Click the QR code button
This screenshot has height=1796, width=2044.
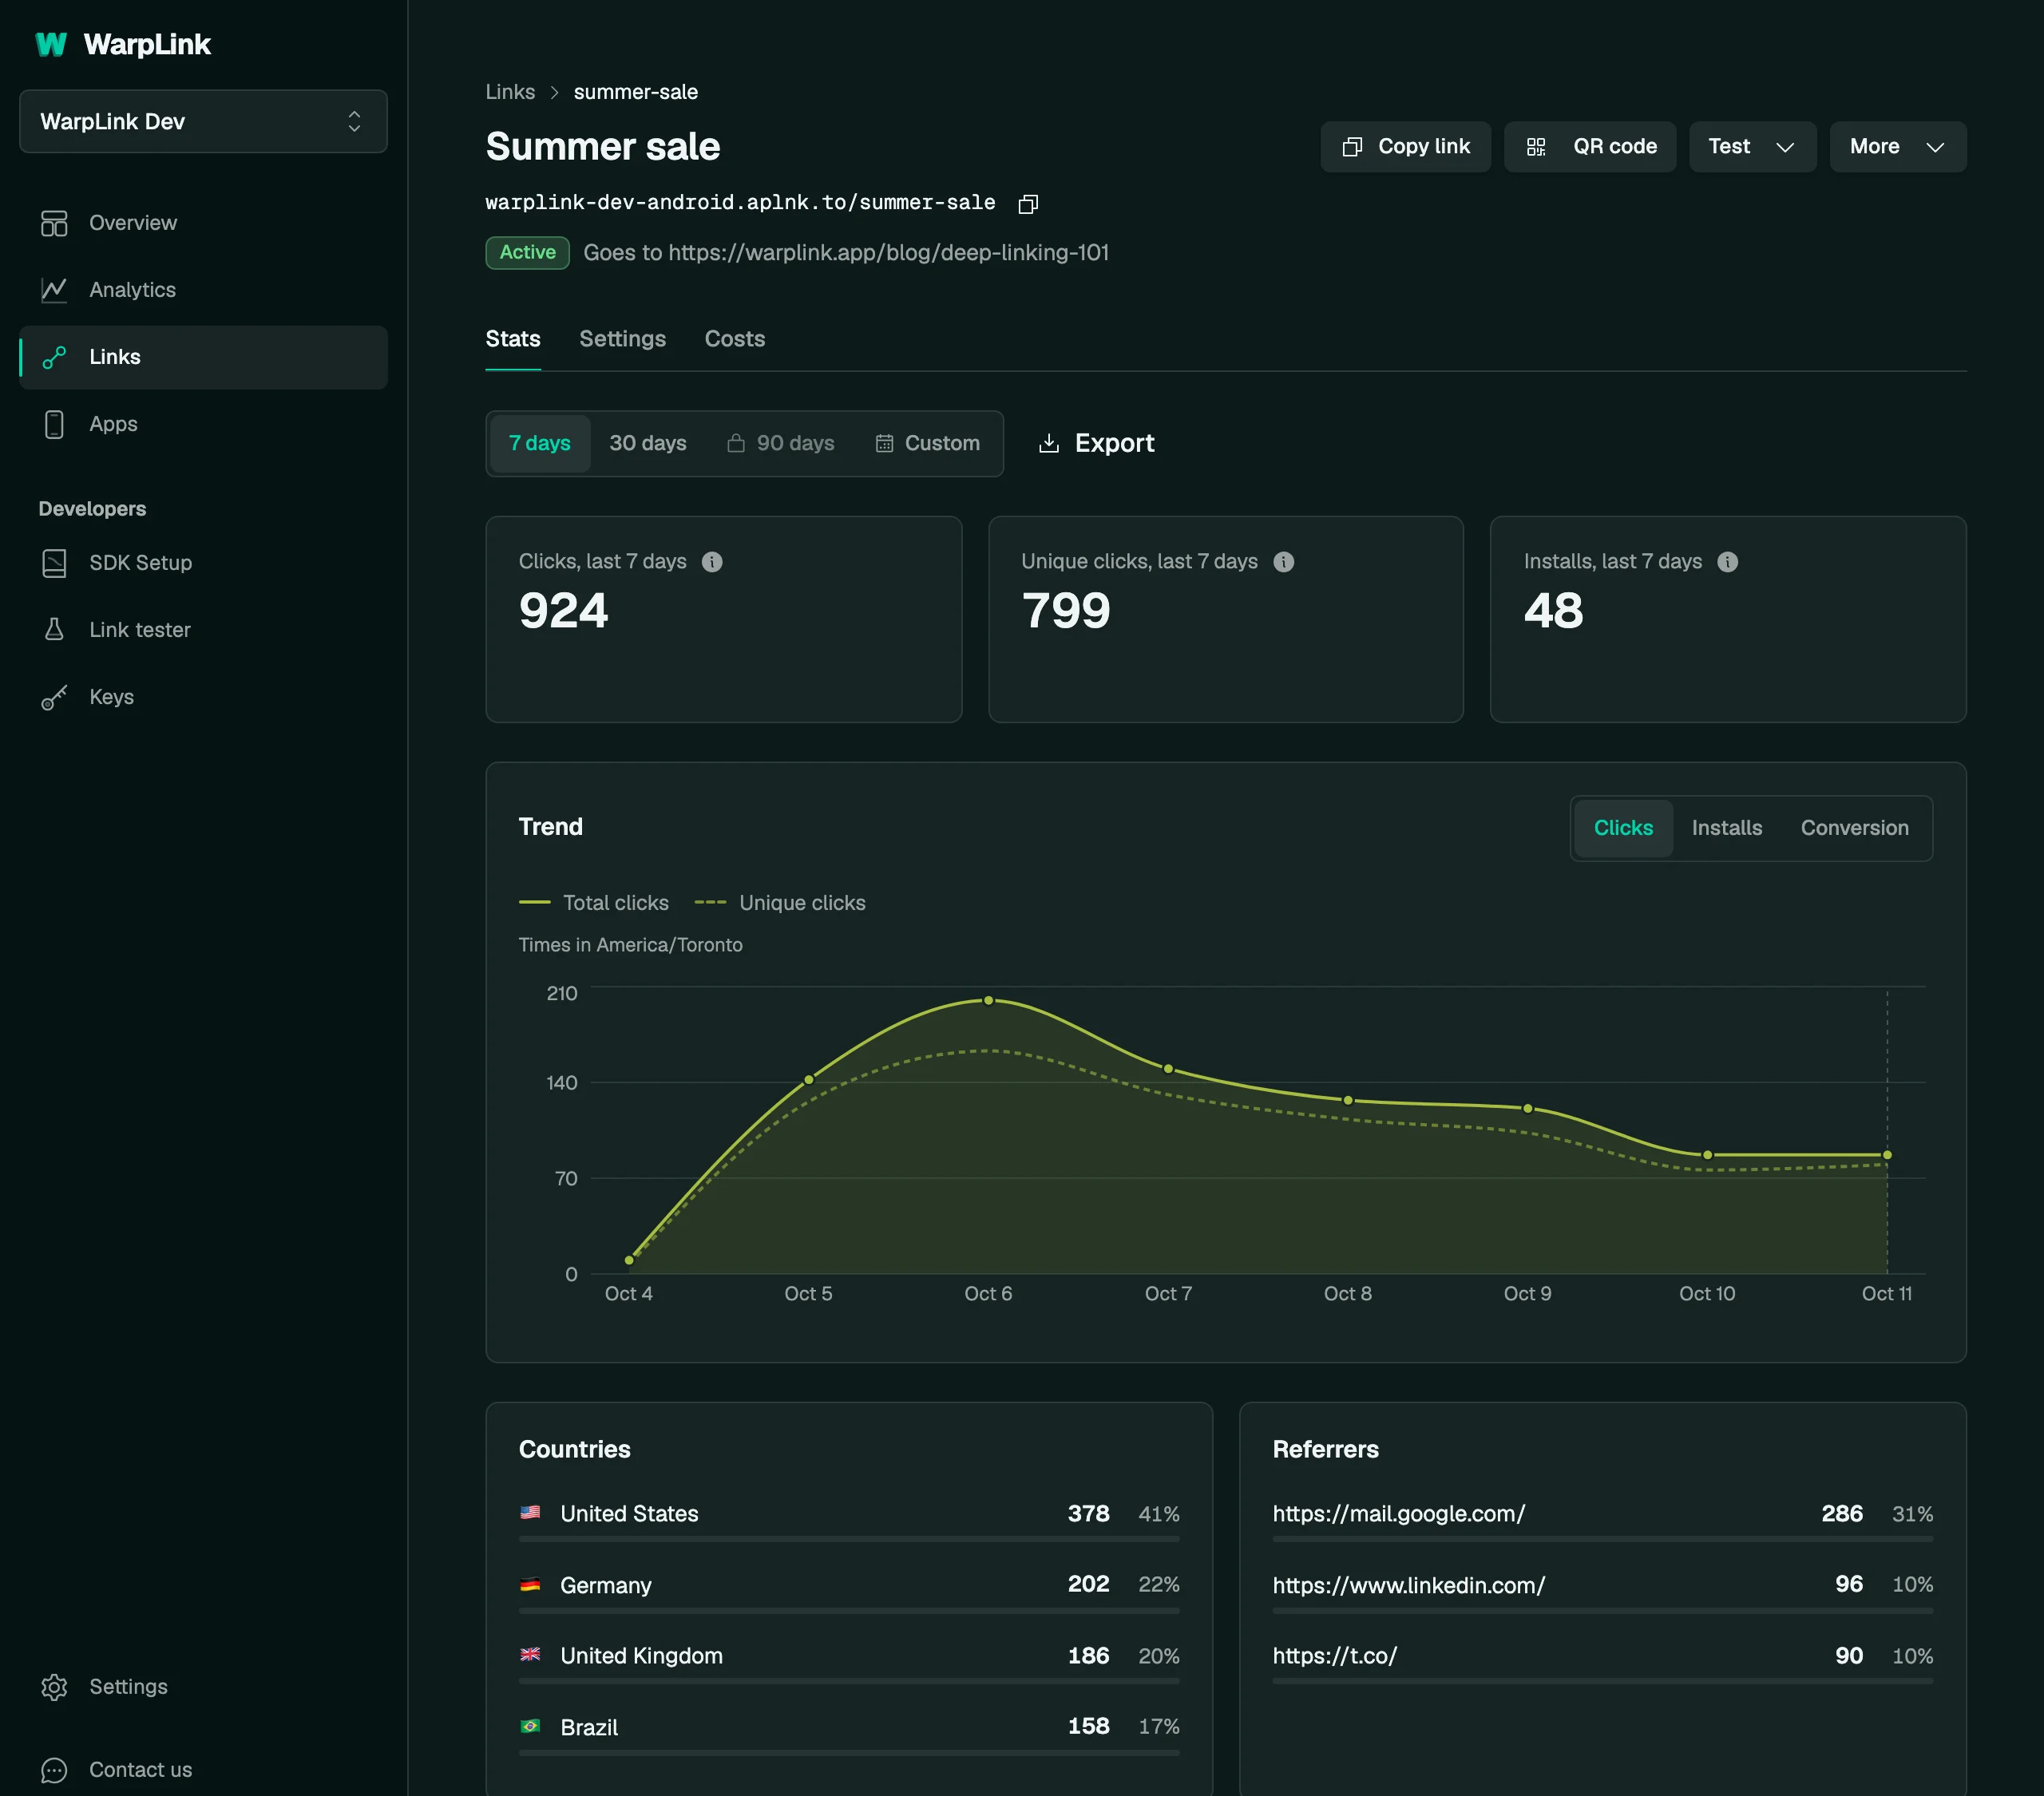point(1590,147)
